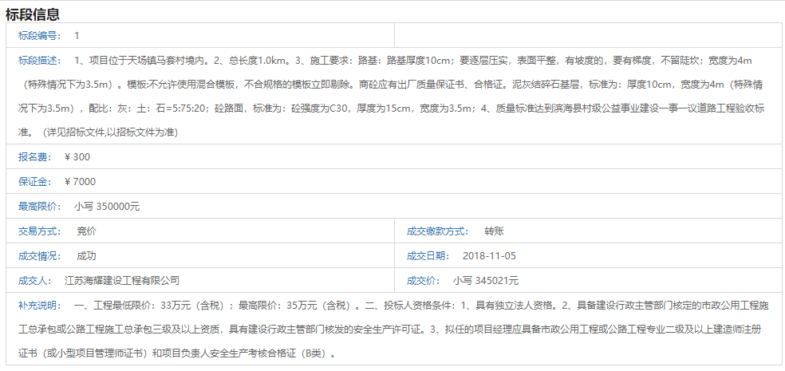Click the company name 江苏海耀建设工程有限公司
Screen dimensions: 785x371
point(122,281)
